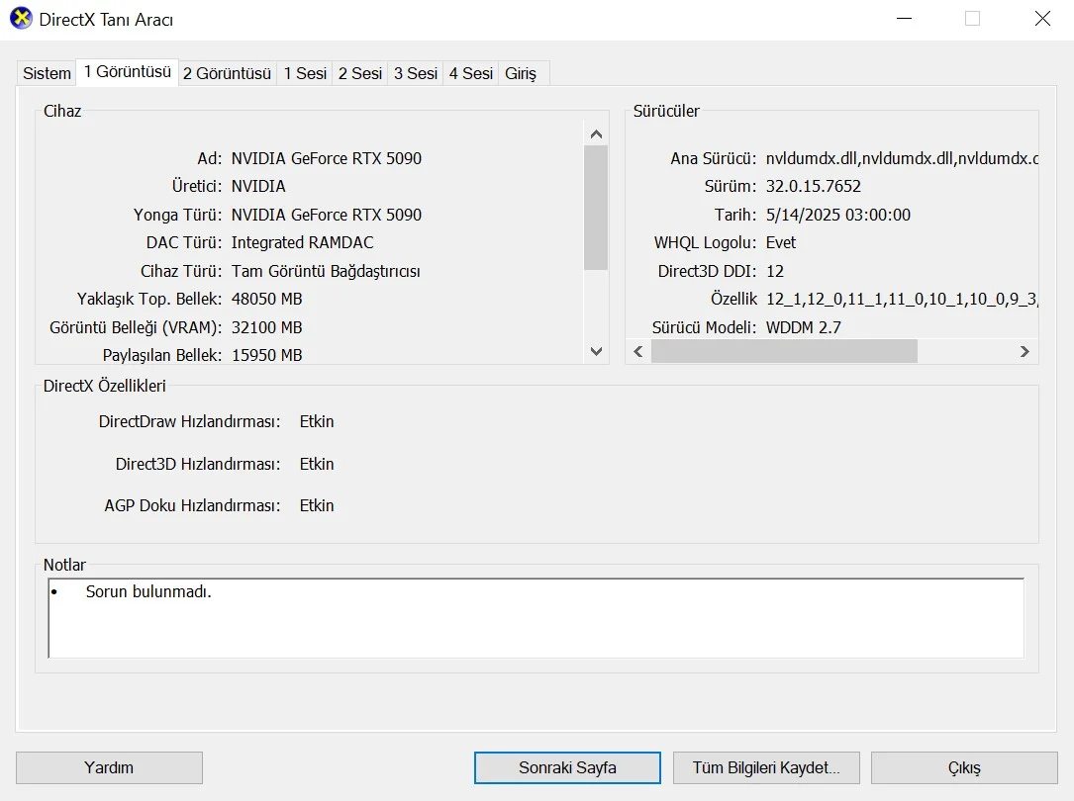The height and width of the screenshot is (801, 1074).
Task: Open the 1 Sesi tab
Action: pyautogui.click(x=305, y=73)
